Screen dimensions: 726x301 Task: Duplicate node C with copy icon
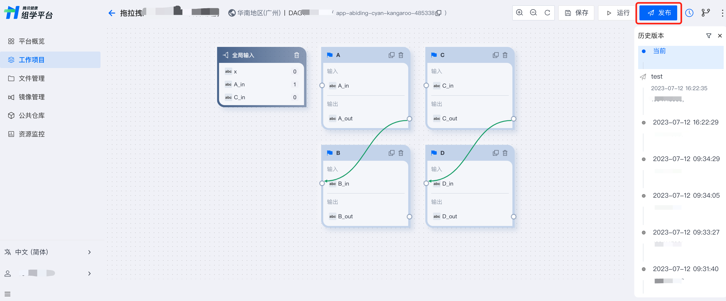(x=496, y=55)
